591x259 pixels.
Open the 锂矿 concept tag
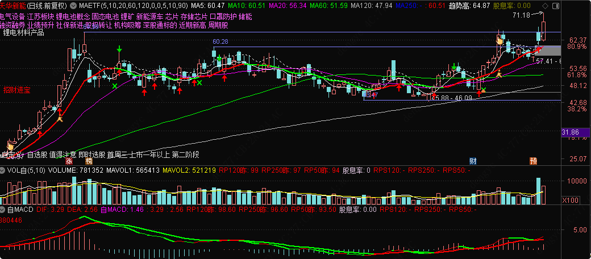point(127,16)
